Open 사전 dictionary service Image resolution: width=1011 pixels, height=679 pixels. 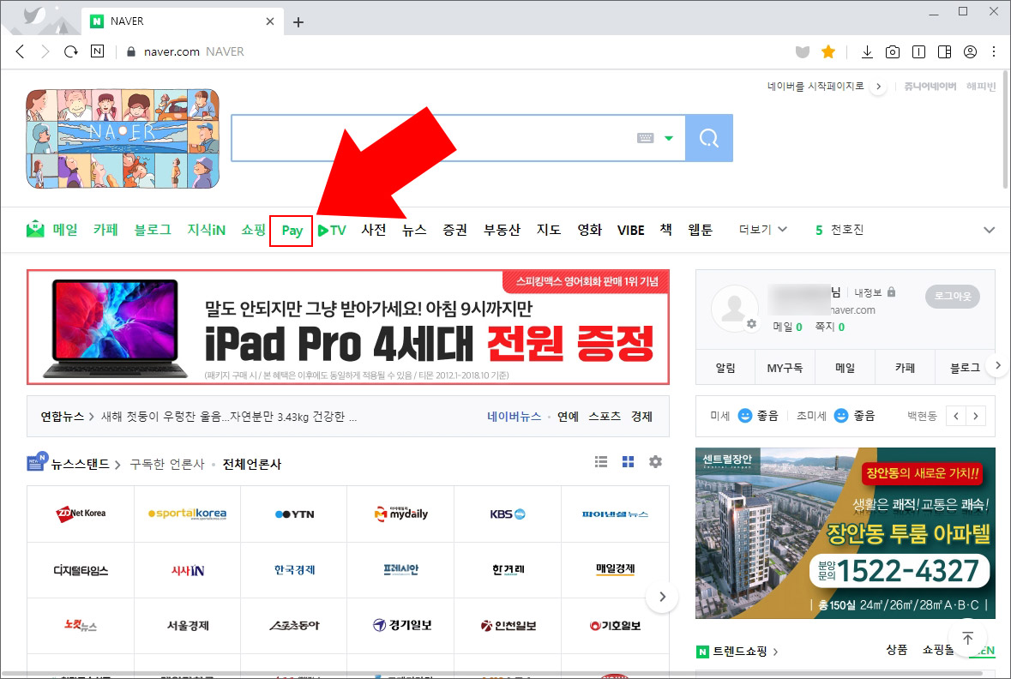tap(374, 230)
